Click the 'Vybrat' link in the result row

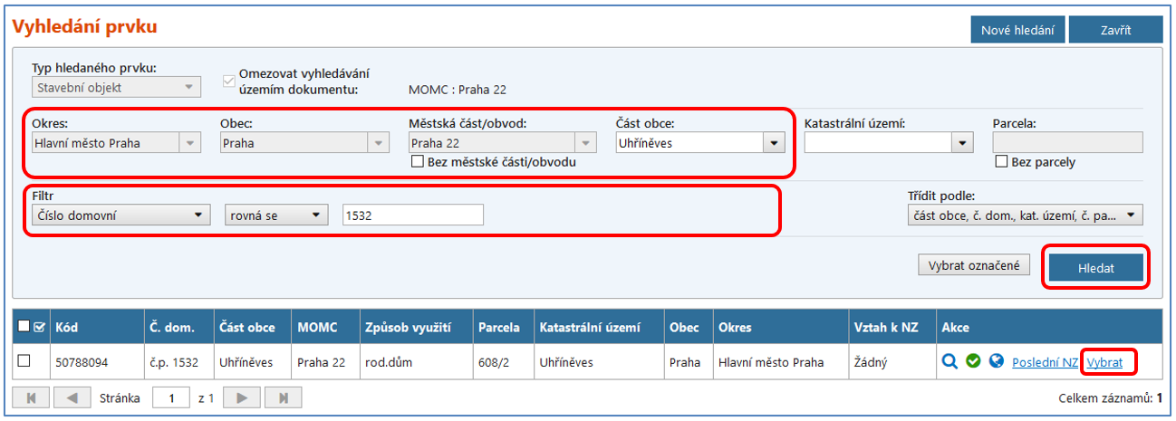(1104, 362)
